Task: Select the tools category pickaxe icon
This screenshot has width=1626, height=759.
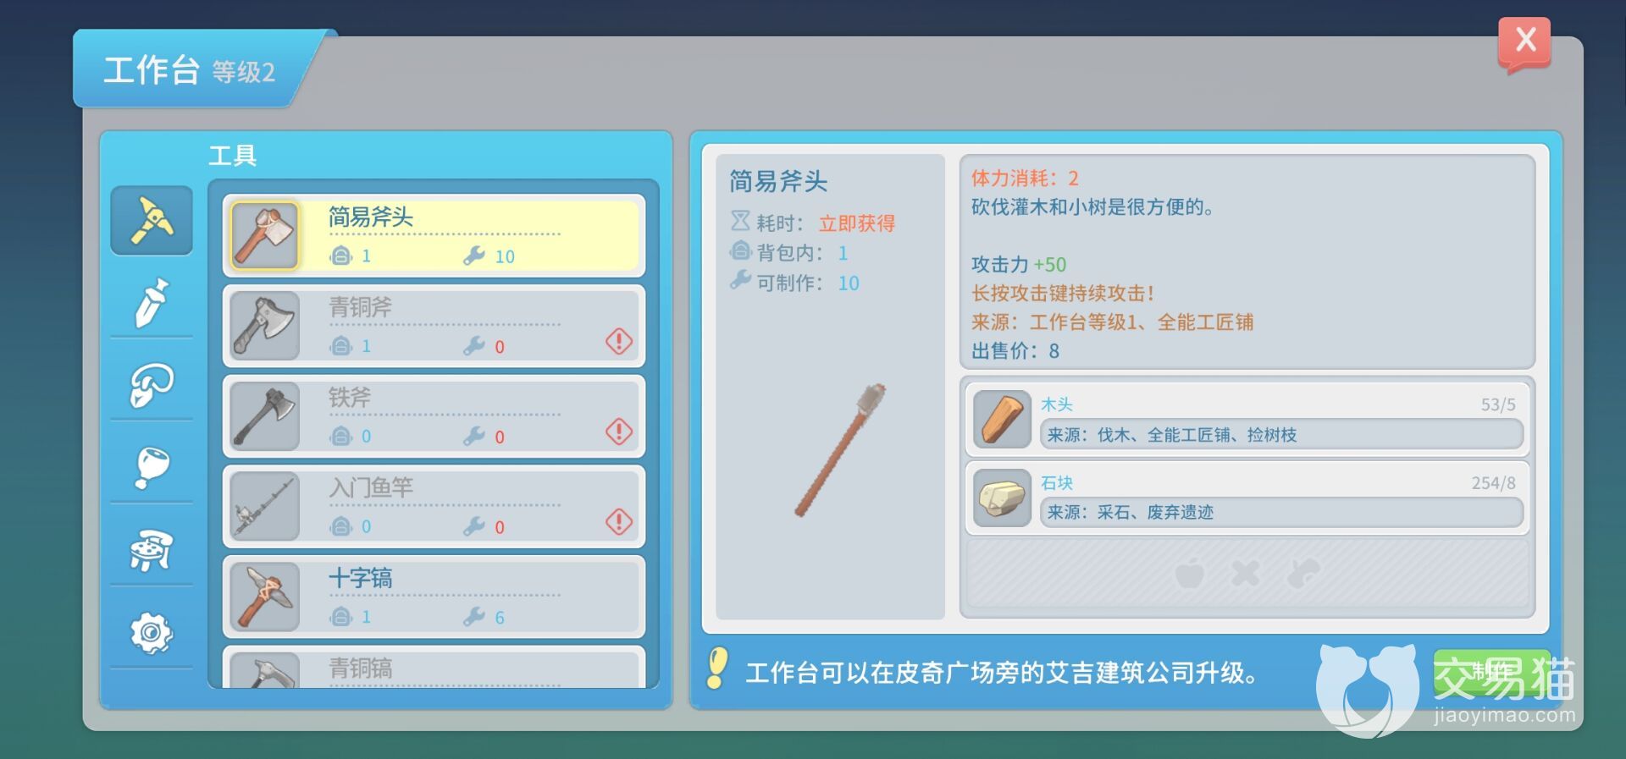Action: (152, 221)
